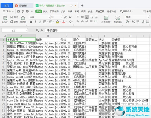This screenshot has width=151, height=118.
Task: Click the fill color bucket
Action: tap(57, 22)
